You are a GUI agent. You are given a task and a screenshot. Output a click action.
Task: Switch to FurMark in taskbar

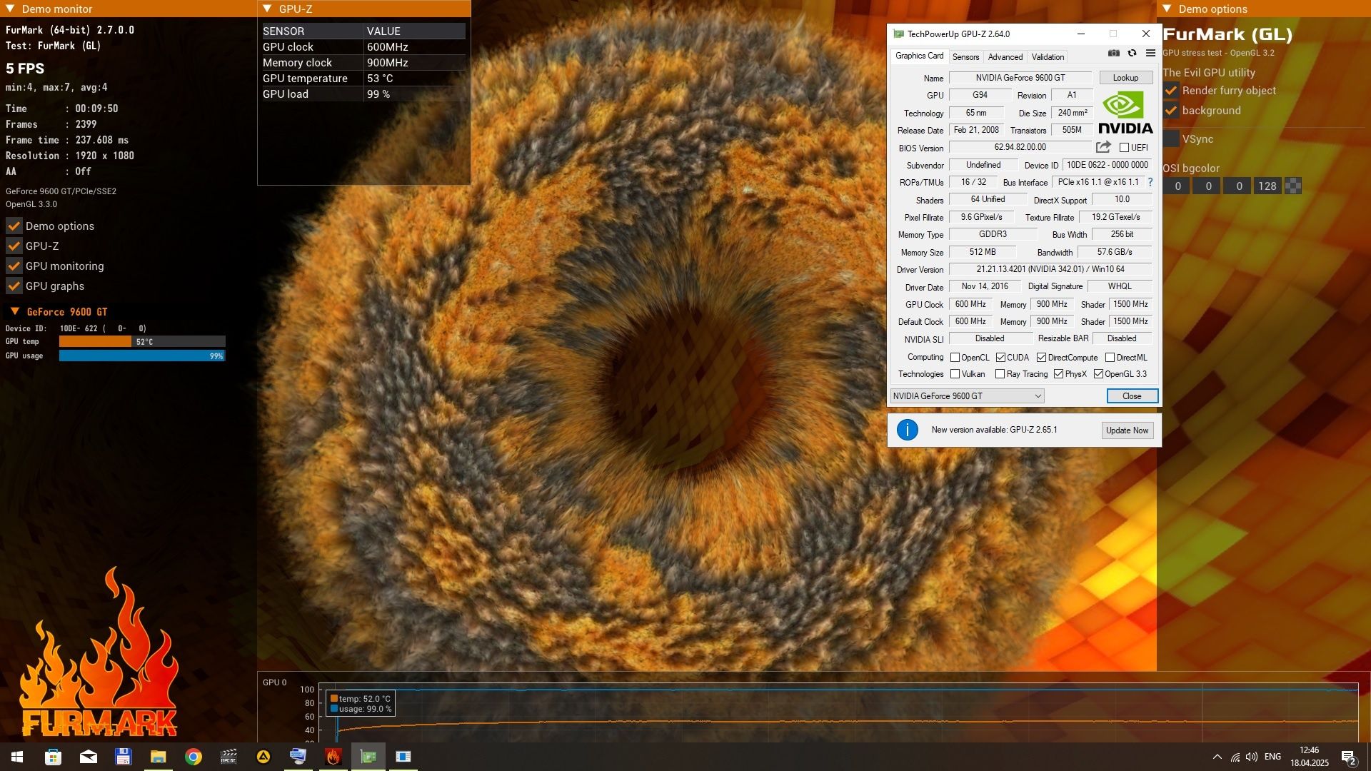[x=333, y=757]
